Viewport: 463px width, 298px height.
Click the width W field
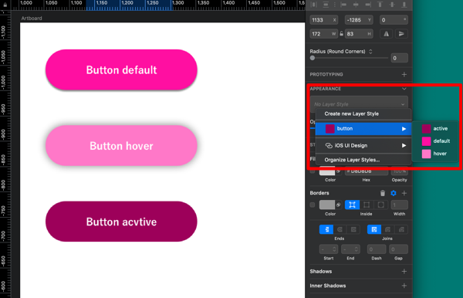[323, 34]
